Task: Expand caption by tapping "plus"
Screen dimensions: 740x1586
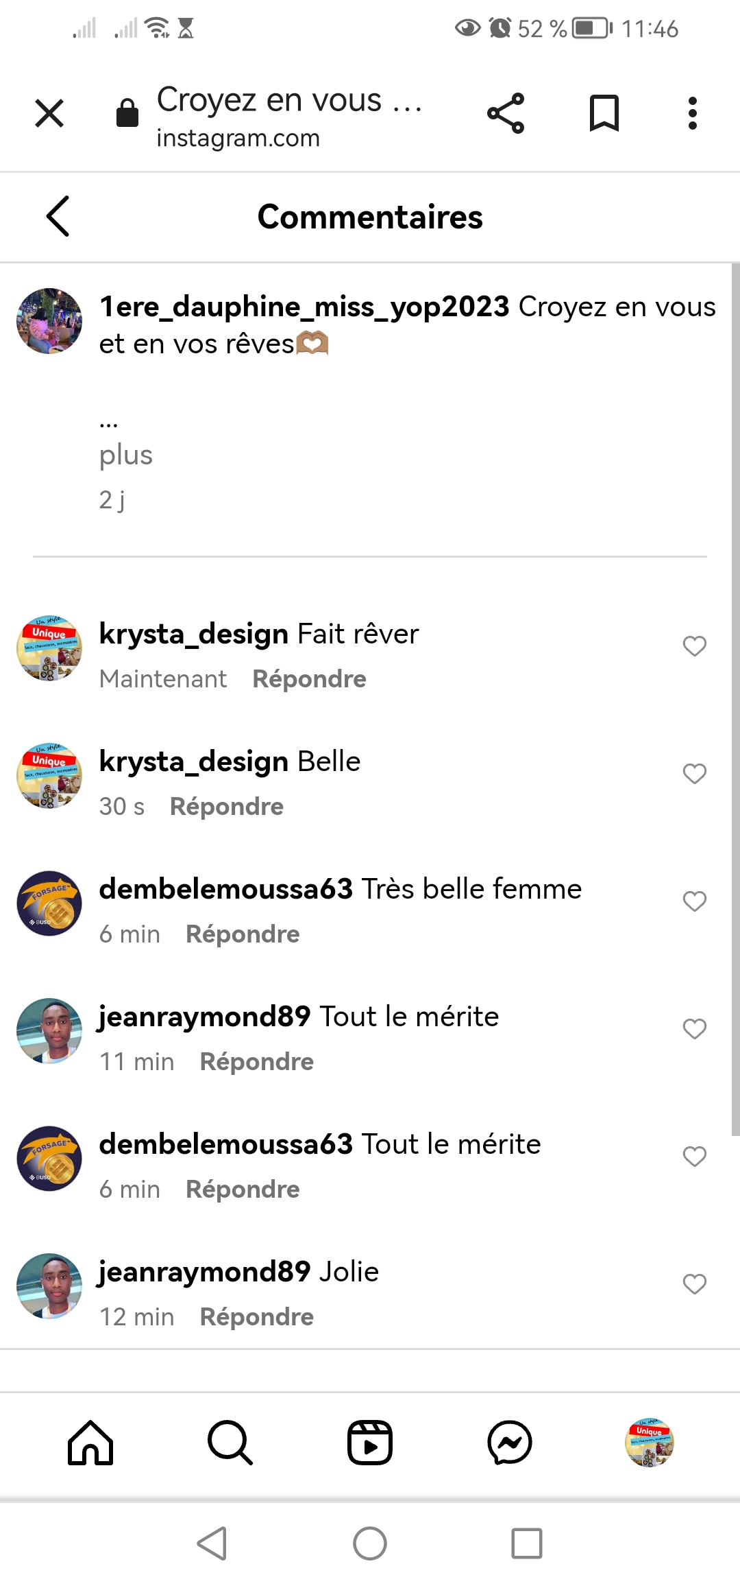Action: pos(125,455)
